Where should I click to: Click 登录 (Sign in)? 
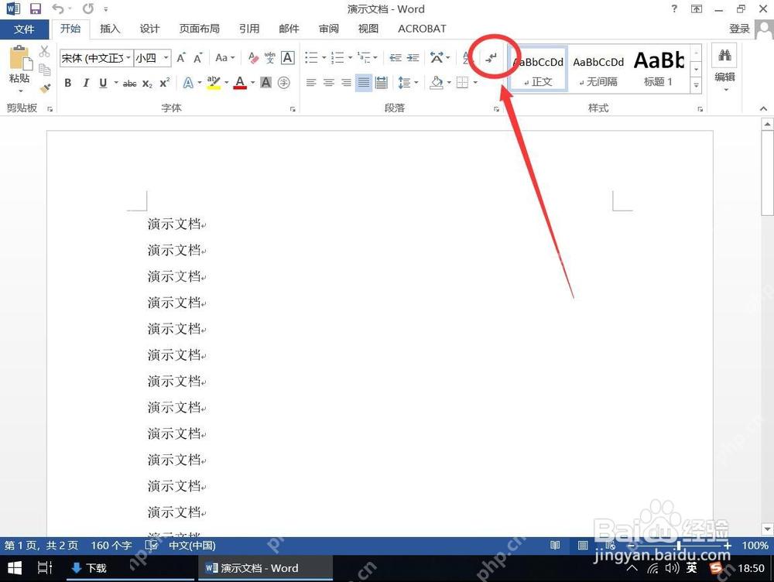click(739, 29)
